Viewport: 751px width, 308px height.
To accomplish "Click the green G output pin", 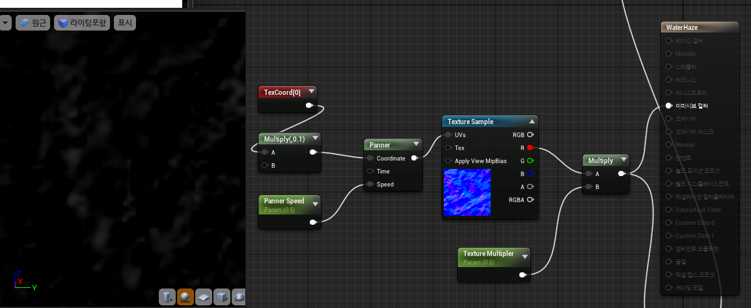I will point(530,160).
